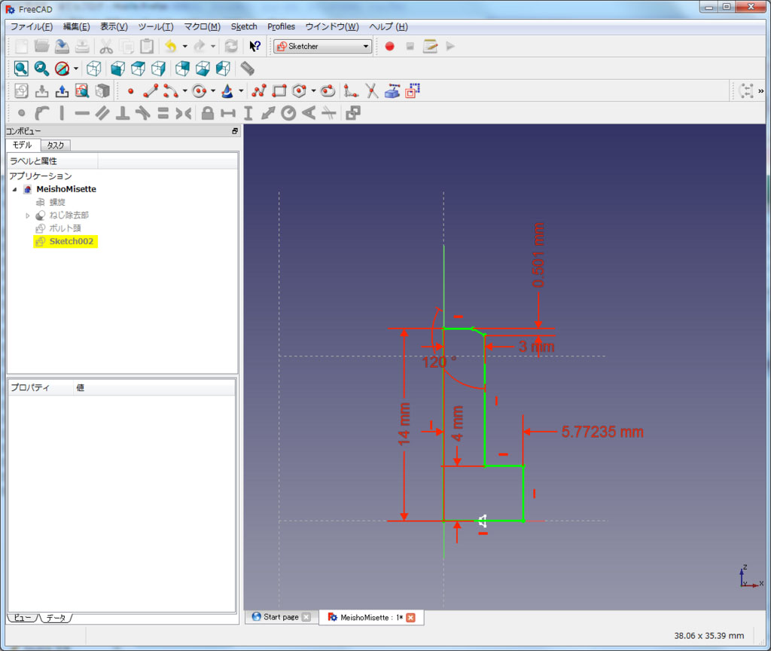Collapse the MeishoMisette document node
Viewport: 771px width, 651px height.
pos(15,189)
